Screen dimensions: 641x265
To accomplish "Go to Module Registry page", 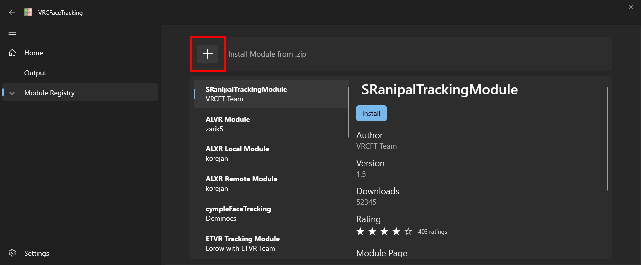I will click(80, 93).
